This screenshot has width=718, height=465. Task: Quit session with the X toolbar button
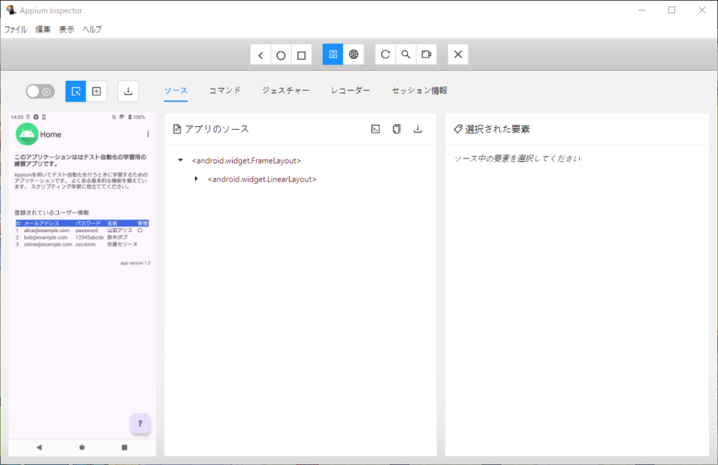tap(458, 55)
